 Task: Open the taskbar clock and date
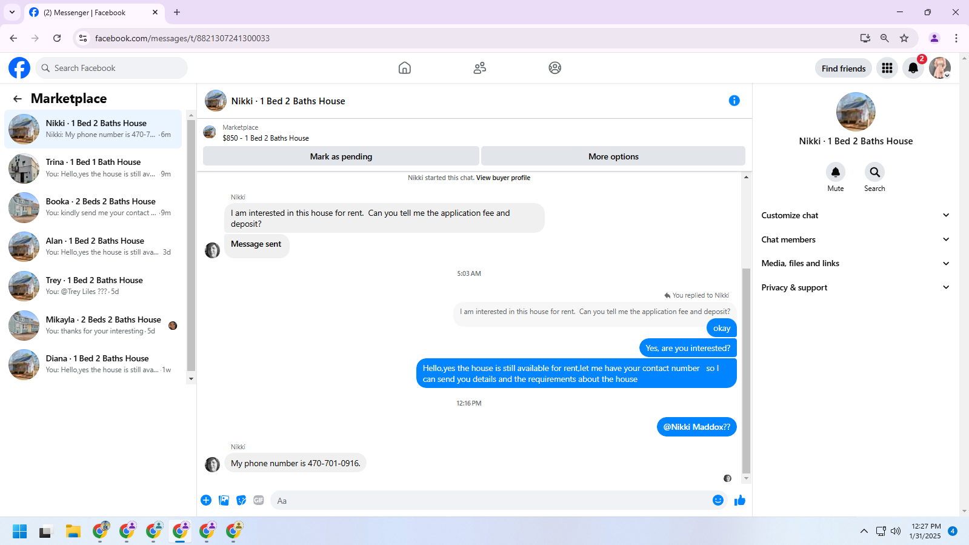point(925,531)
